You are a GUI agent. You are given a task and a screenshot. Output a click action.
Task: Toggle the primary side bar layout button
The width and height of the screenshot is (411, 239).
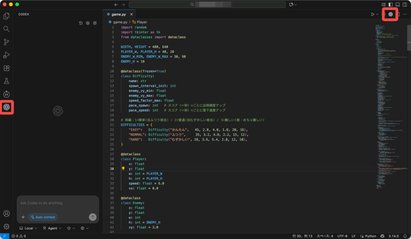coord(391,4)
